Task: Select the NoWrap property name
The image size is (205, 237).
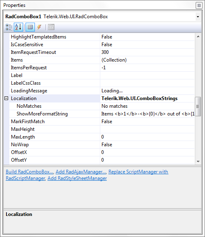Action: (x=20, y=145)
